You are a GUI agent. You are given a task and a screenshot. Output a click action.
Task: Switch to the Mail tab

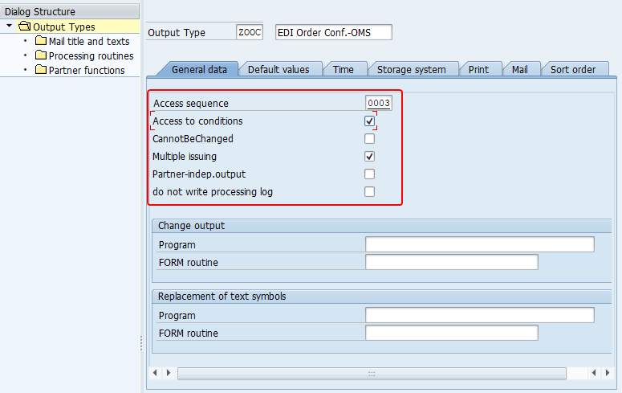pyautogui.click(x=519, y=70)
